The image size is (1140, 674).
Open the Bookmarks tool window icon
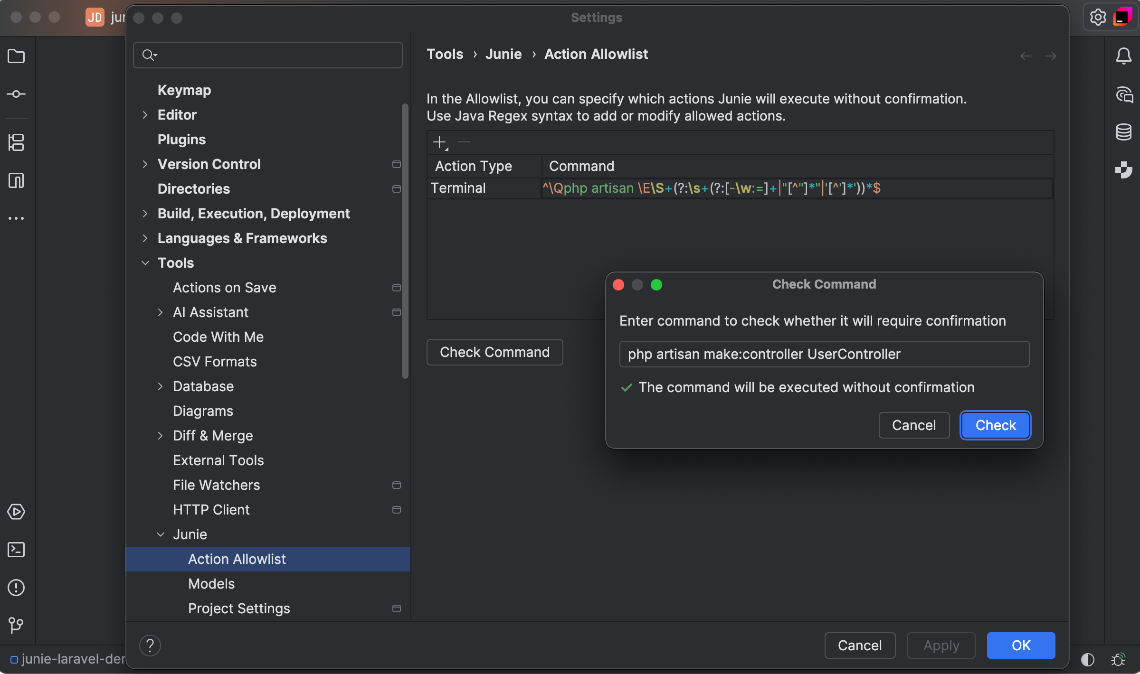point(16,180)
